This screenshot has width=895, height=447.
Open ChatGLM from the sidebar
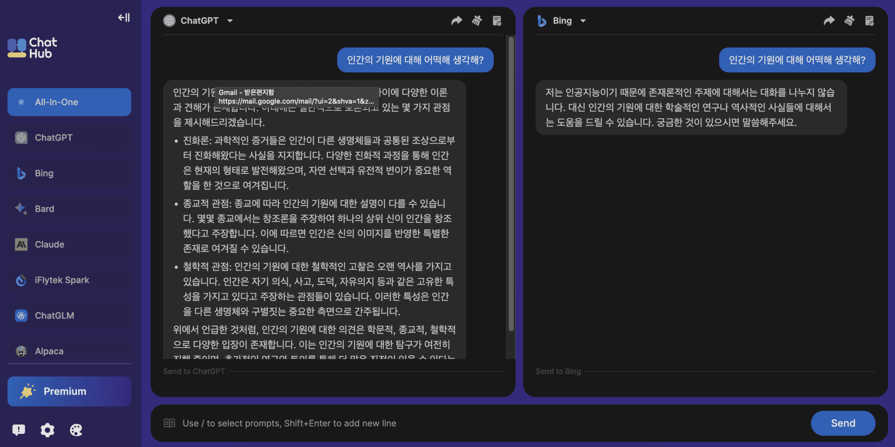[x=69, y=316]
